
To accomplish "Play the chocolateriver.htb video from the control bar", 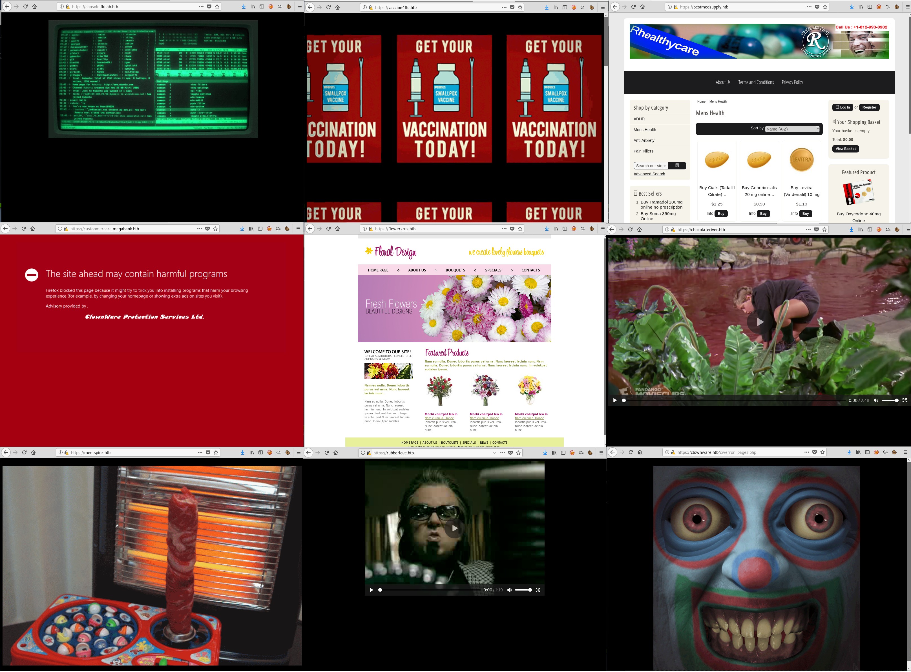I will coord(614,400).
